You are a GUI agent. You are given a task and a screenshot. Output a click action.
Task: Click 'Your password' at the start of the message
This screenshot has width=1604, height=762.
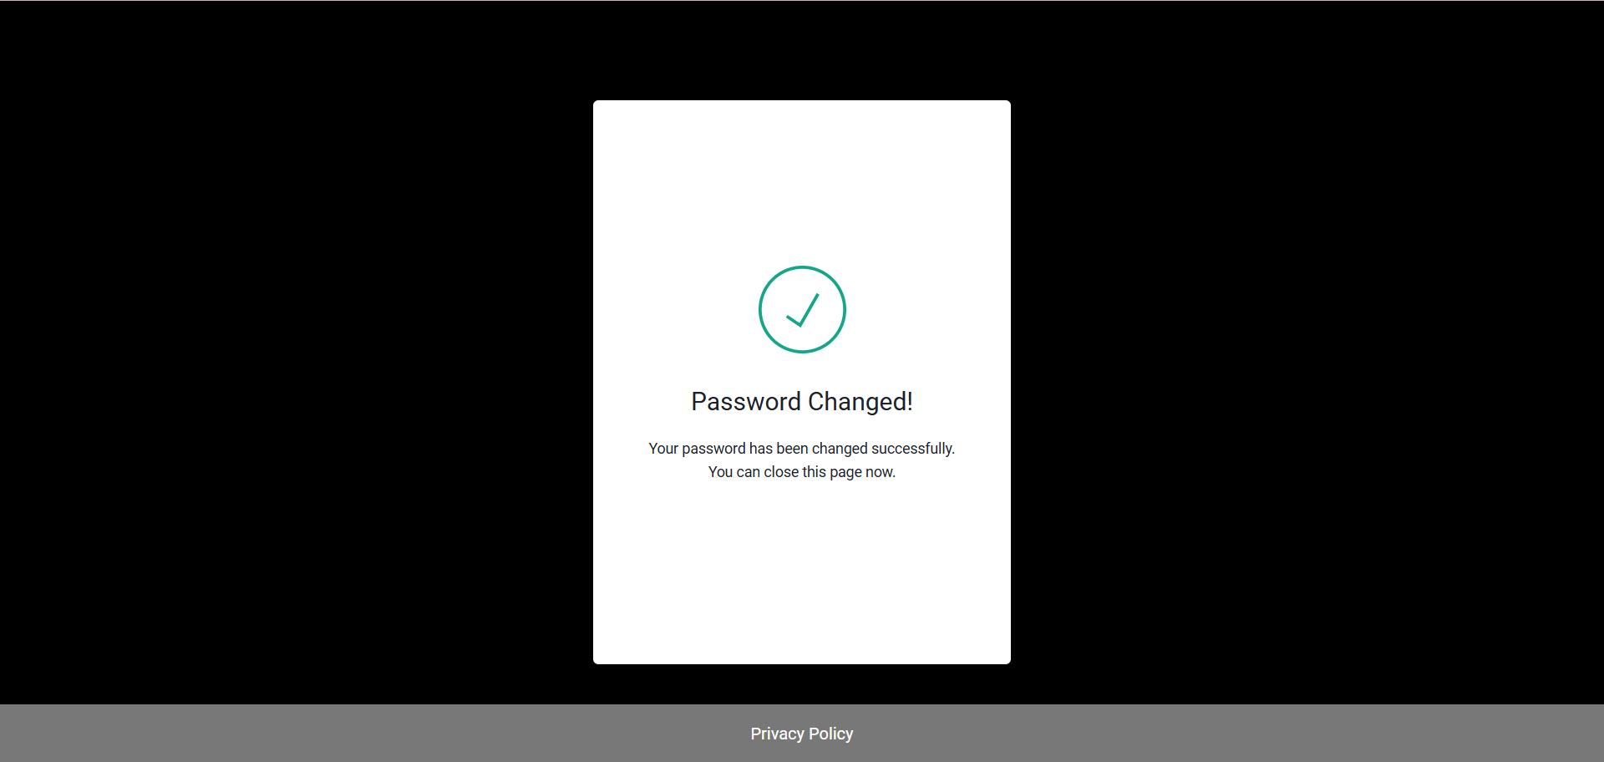(x=697, y=449)
